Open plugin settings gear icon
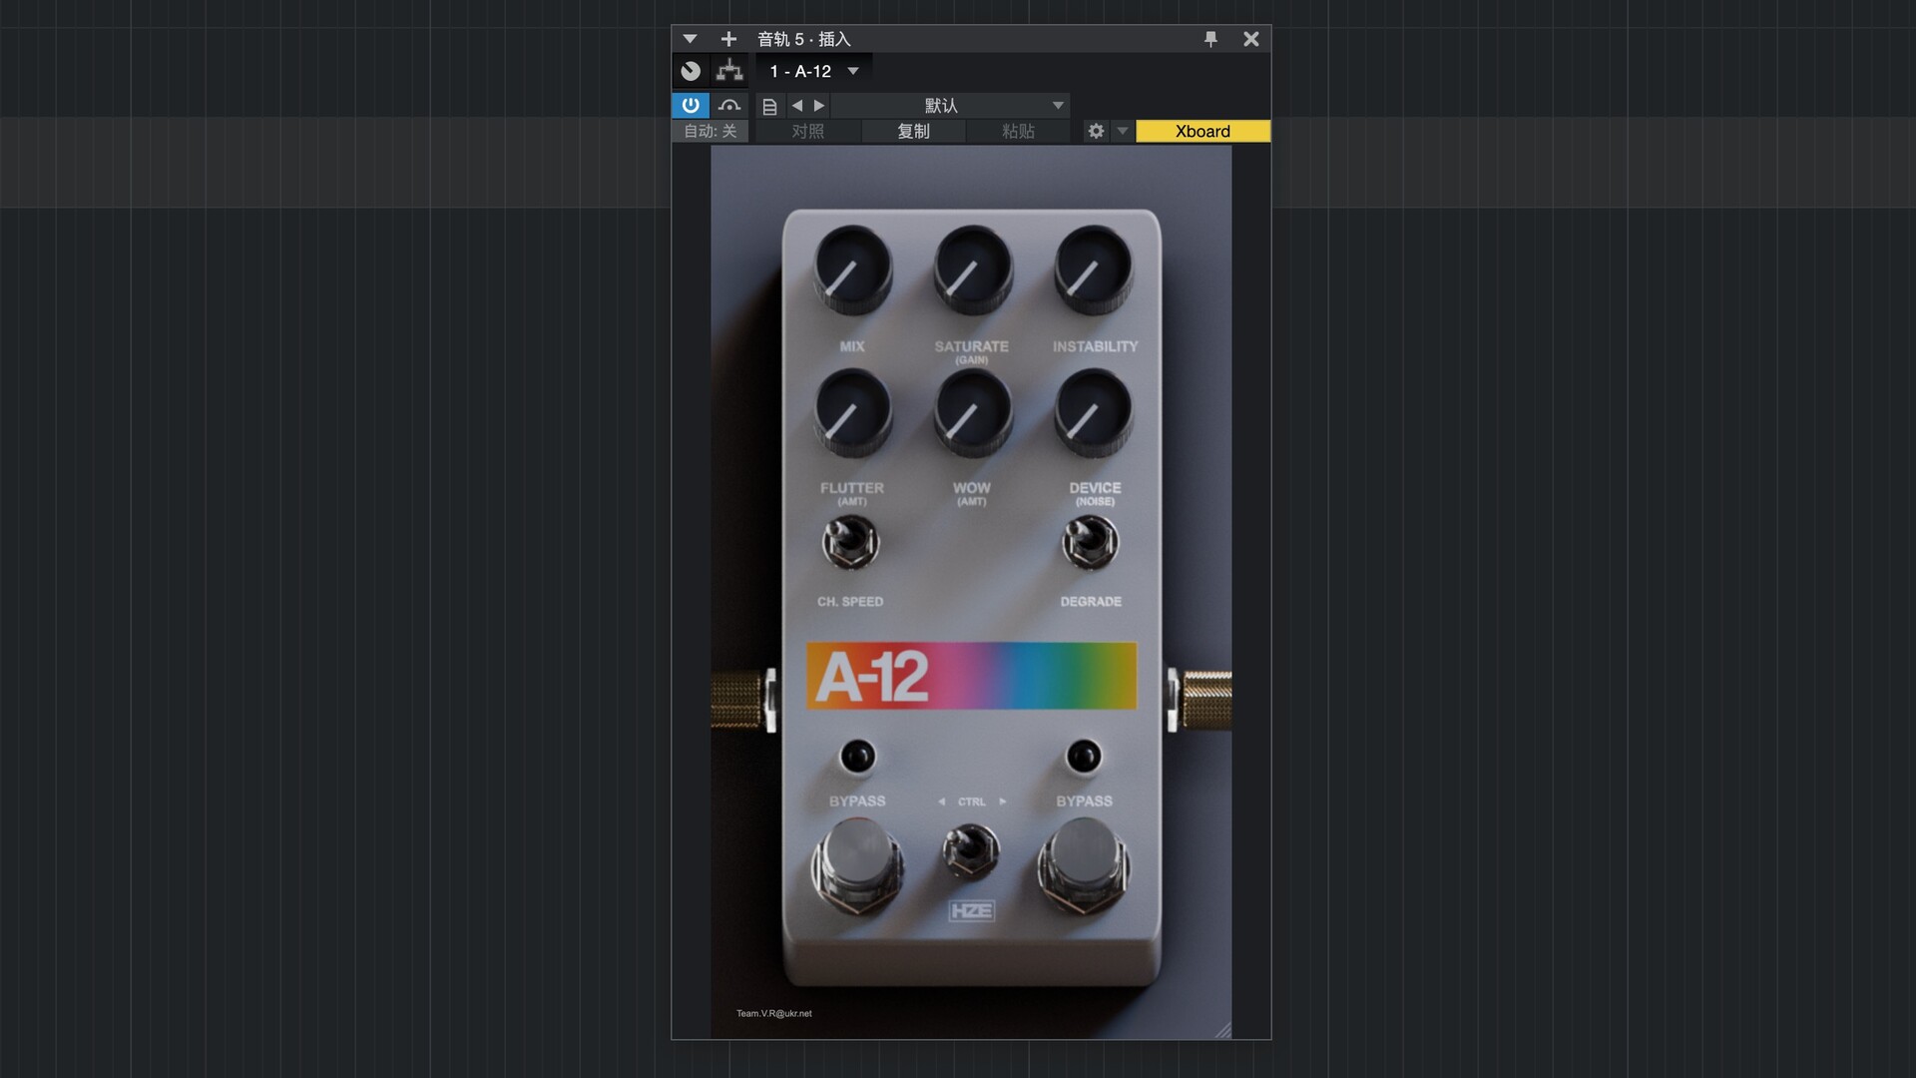1916x1078 pixels. pos(1096,131)
